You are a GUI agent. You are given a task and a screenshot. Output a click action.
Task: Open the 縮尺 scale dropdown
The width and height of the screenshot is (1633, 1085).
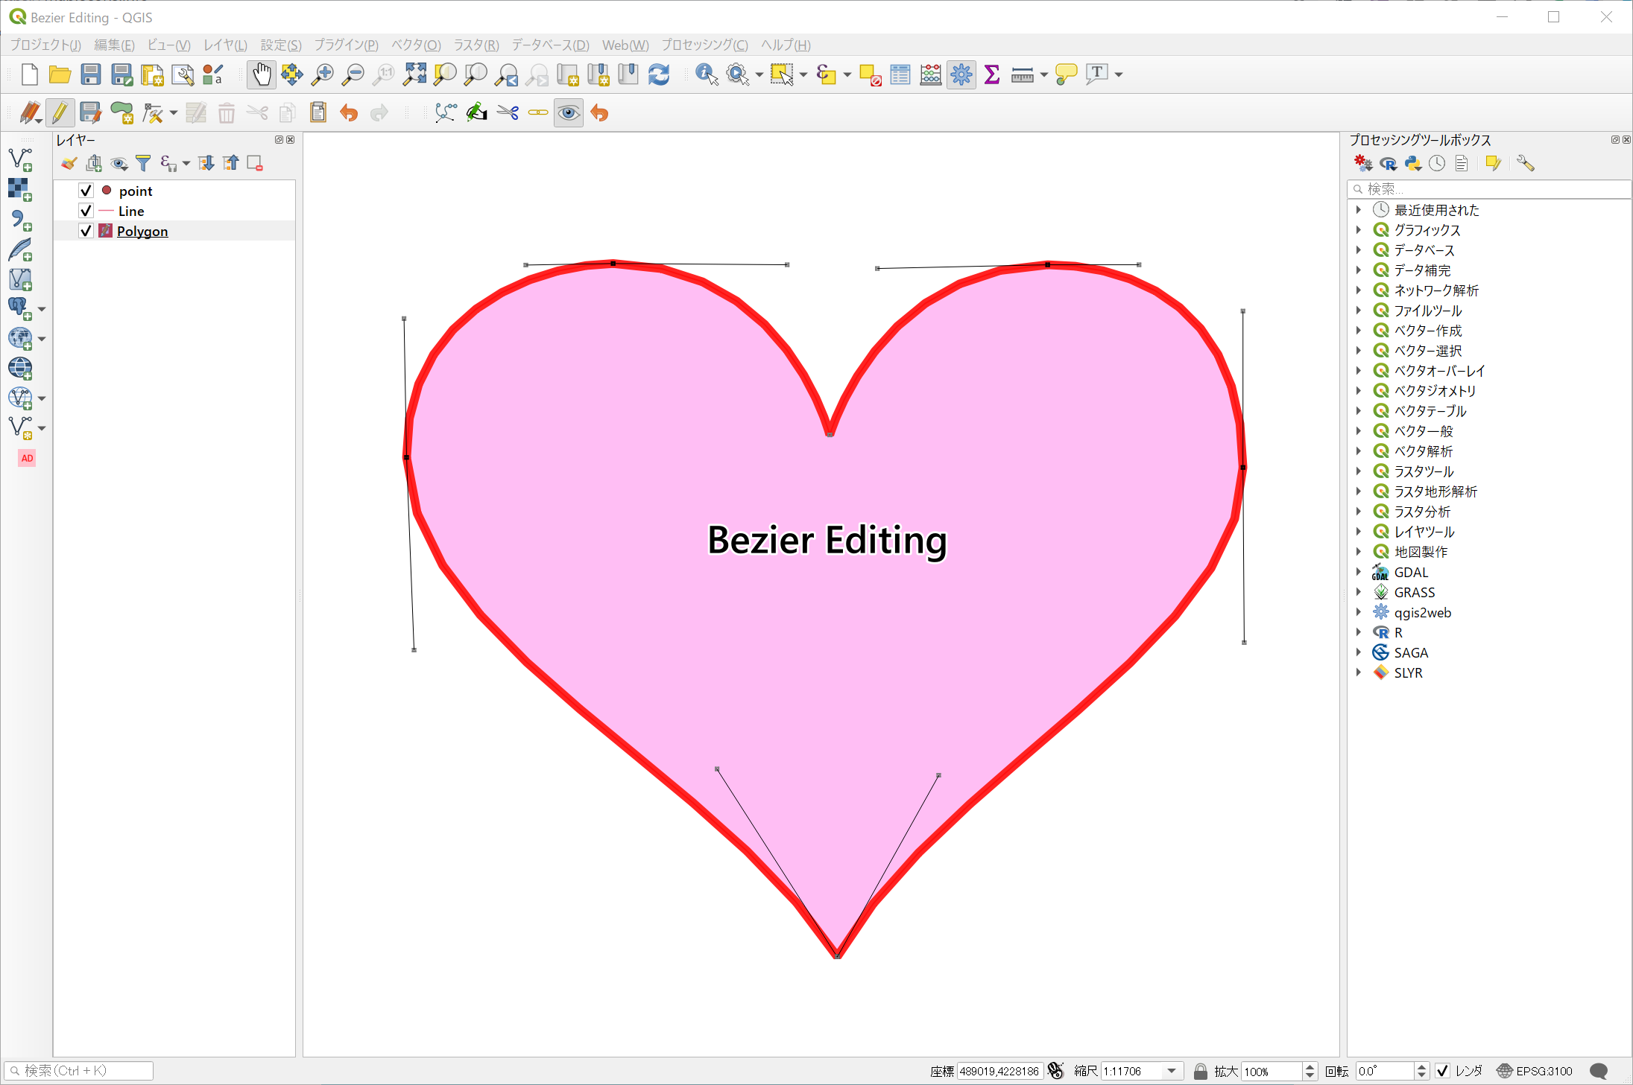click(x=1172, y=1071)
